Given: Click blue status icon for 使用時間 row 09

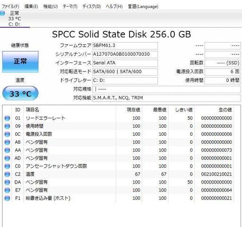Looking at the screenshot, I should (x=7, y=126).
